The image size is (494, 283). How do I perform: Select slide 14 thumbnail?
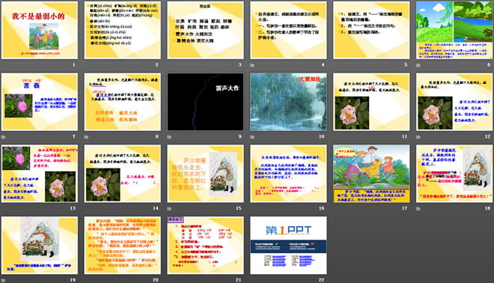pos(123,174)
